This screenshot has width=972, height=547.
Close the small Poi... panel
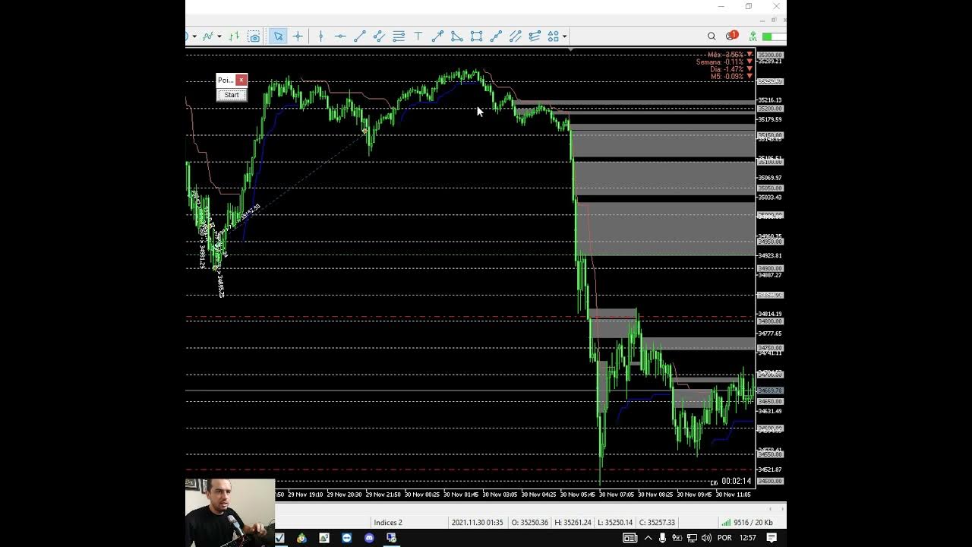[x=241, y=80]
